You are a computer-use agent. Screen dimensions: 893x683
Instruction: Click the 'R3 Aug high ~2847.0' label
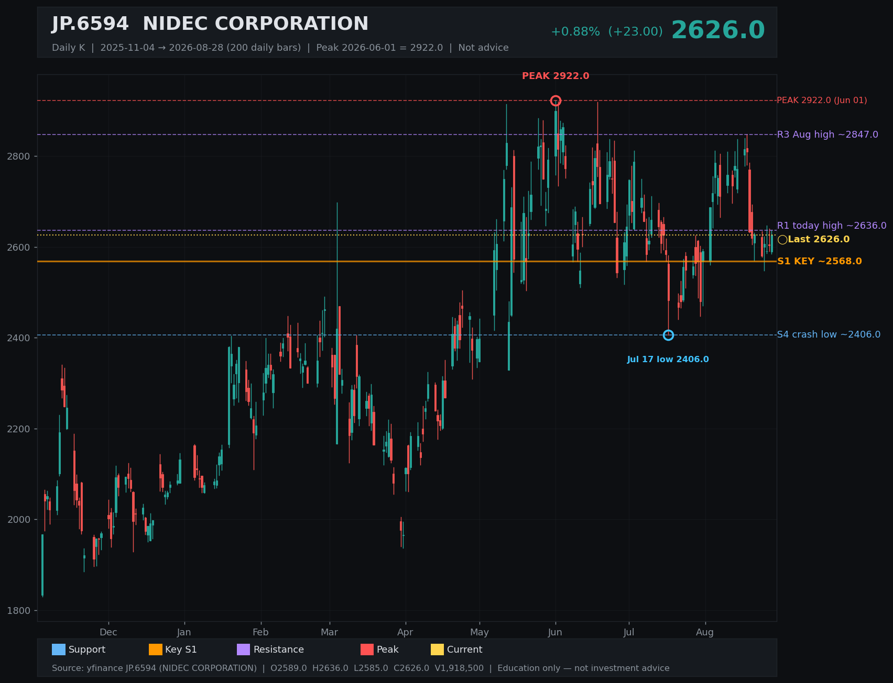(827, 135)
